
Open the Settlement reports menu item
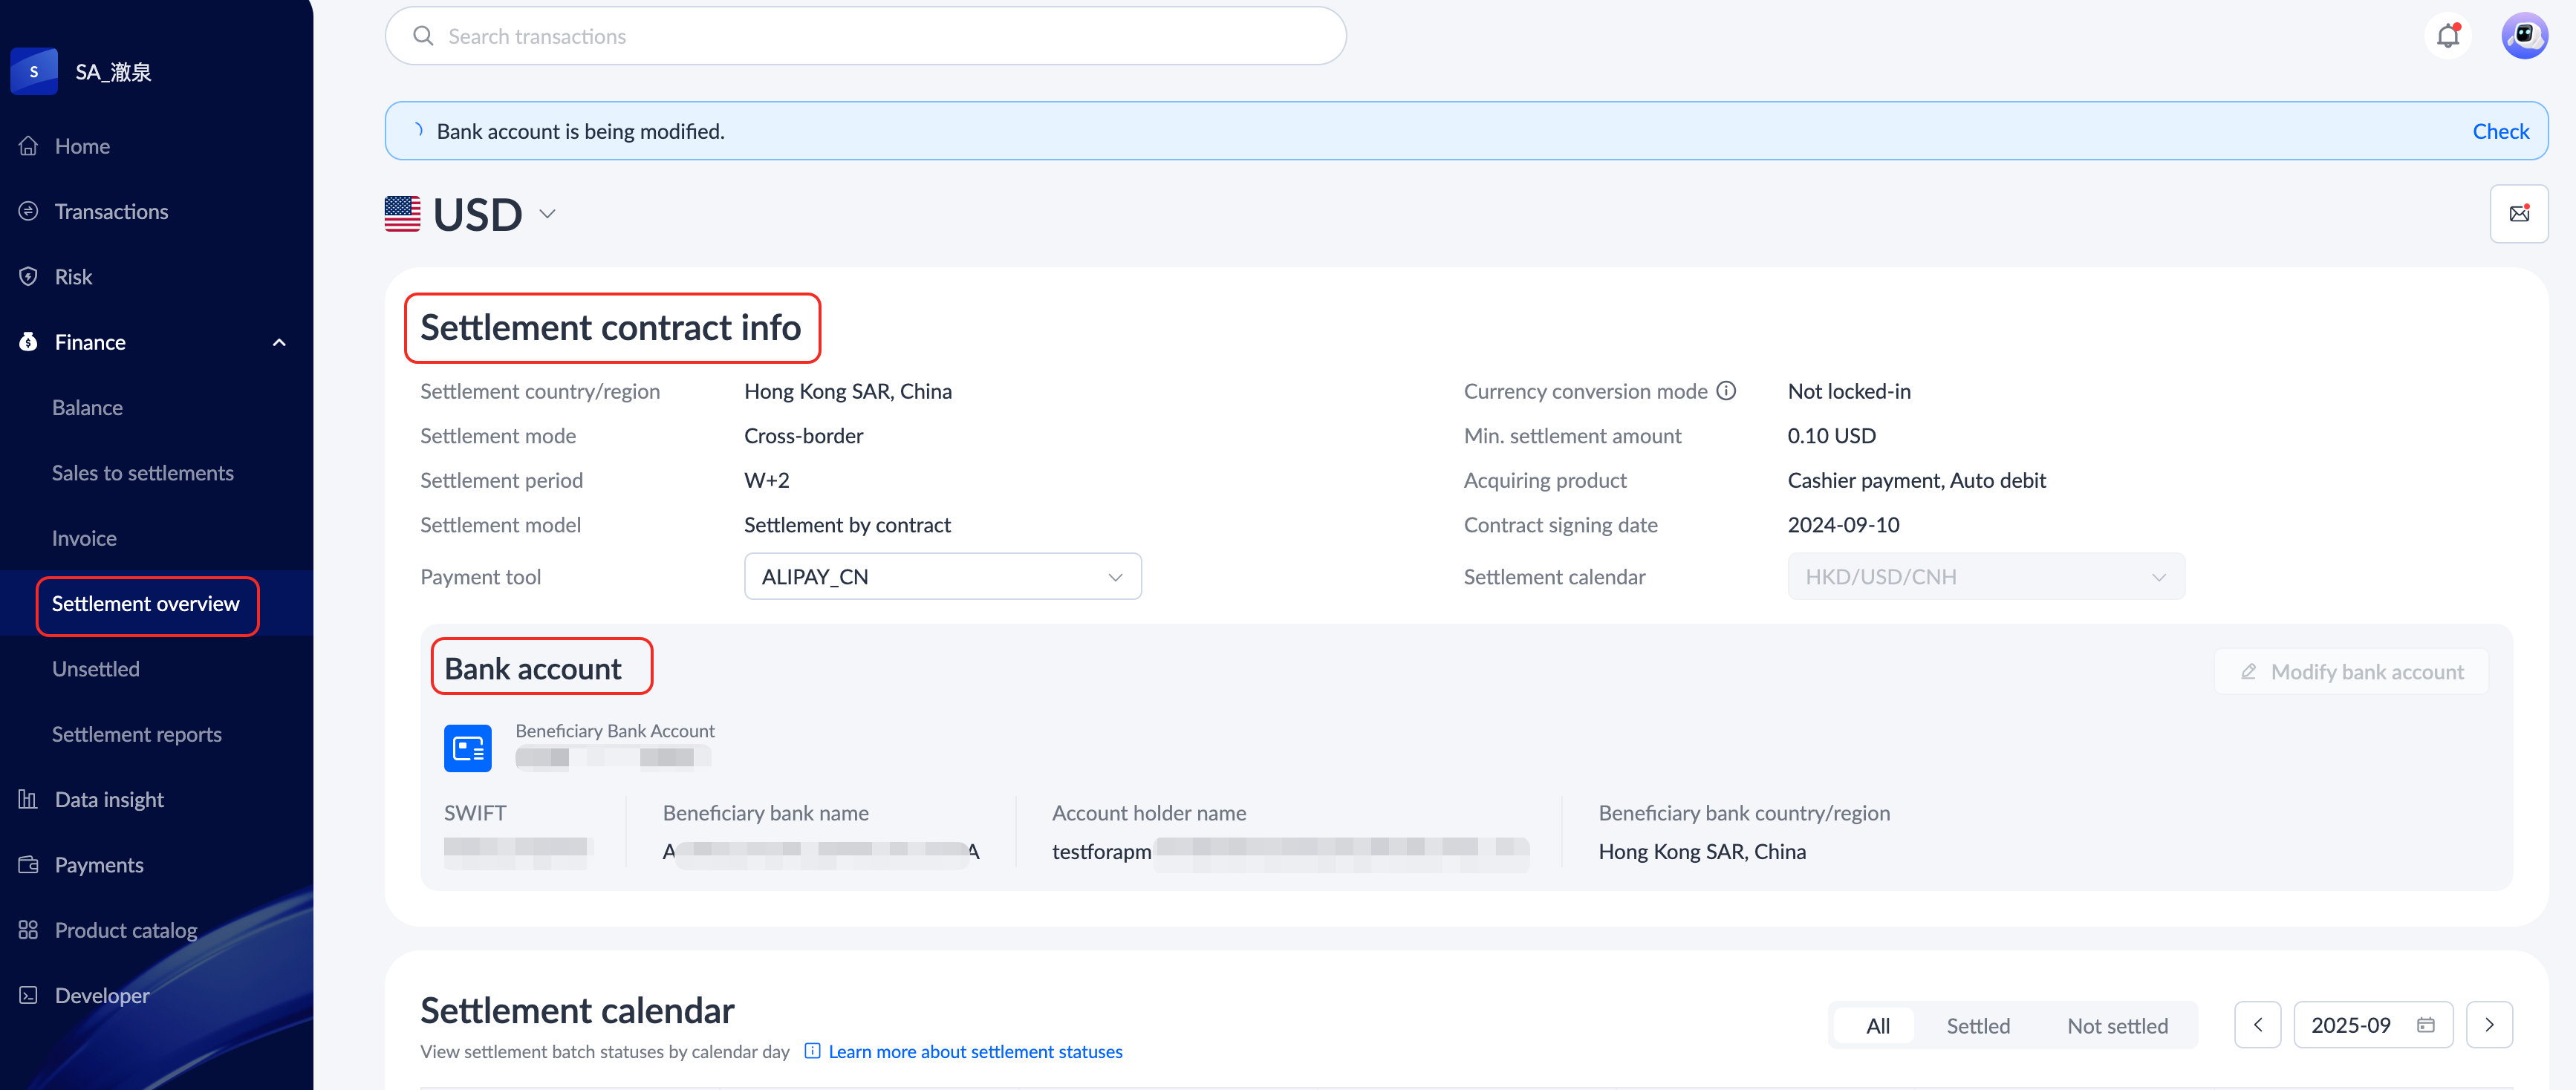tap(137, 734)
